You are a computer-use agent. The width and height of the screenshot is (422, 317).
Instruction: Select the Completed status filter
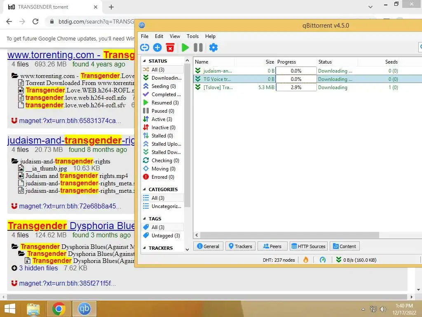[162, 95]
